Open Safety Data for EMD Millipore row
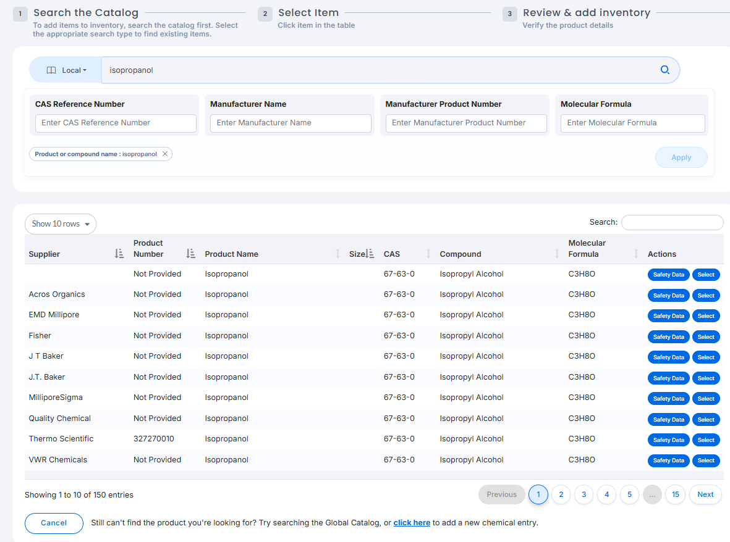 [x=669, y=316]
